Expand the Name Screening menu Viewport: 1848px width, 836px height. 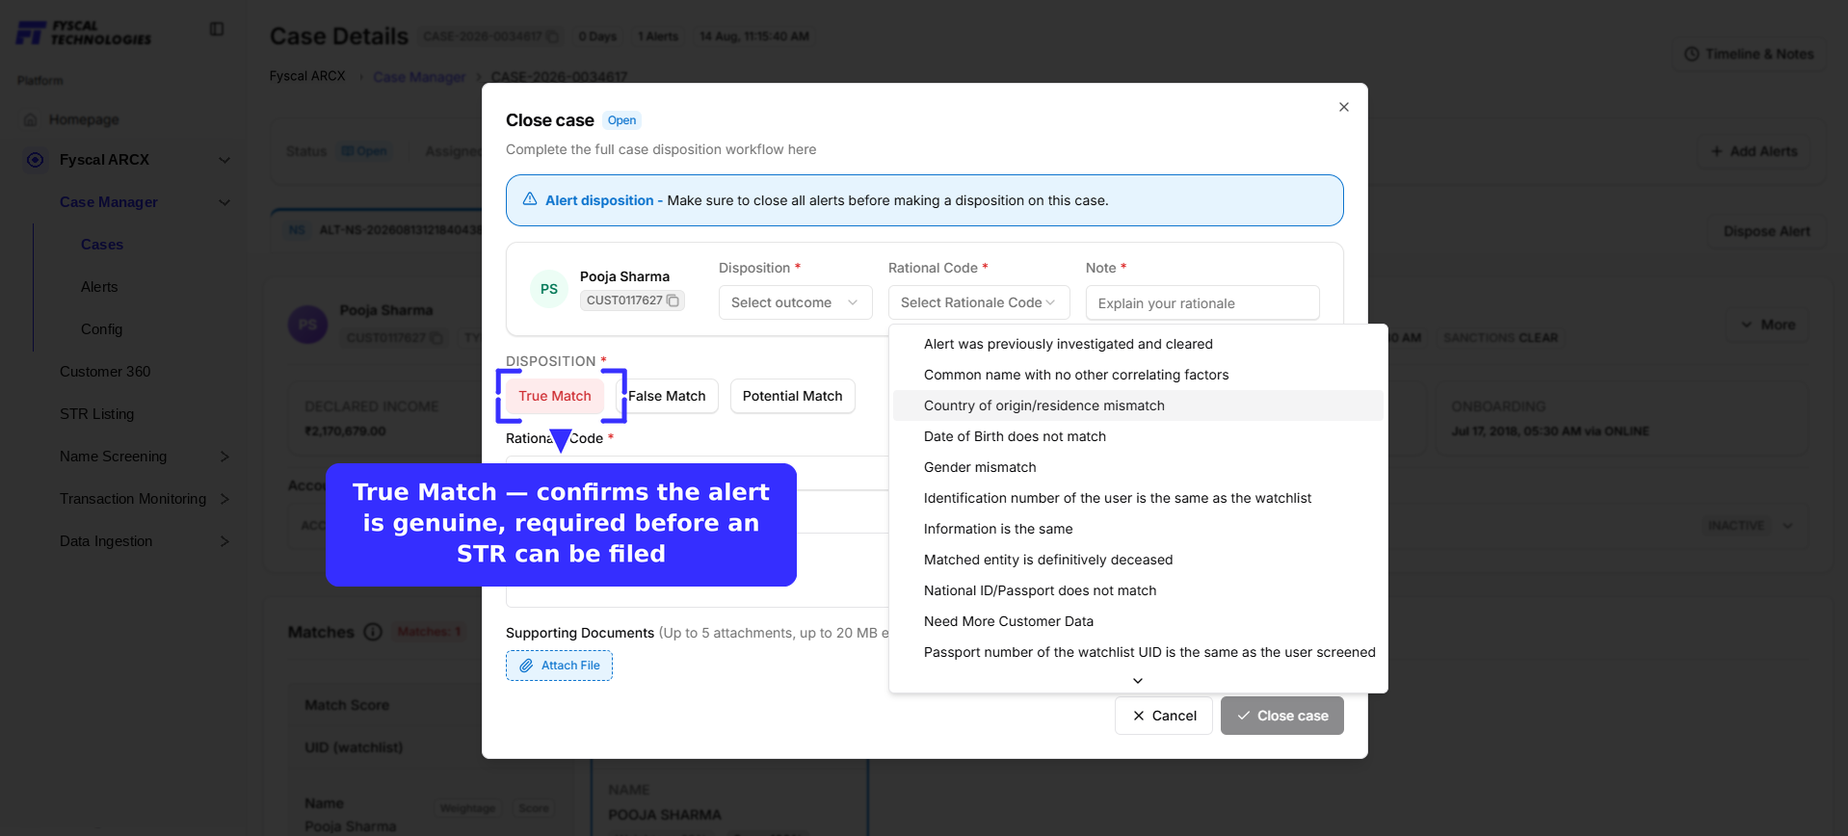pos(224,457)
